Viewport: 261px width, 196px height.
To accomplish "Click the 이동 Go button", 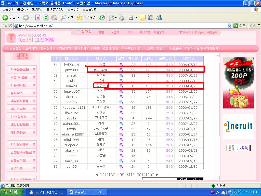I will (x=240, y=26).
